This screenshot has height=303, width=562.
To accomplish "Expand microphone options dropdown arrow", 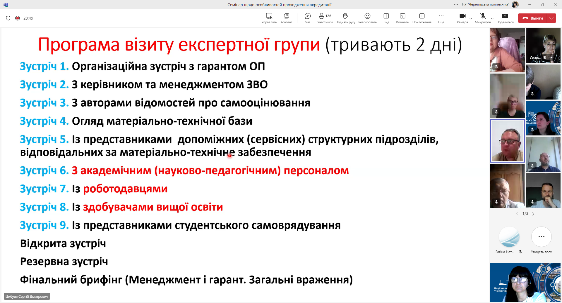I will [492, 18].
